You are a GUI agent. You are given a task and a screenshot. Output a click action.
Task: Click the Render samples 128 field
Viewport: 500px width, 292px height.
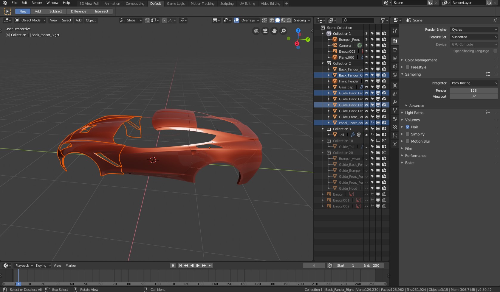pos(474,90)
